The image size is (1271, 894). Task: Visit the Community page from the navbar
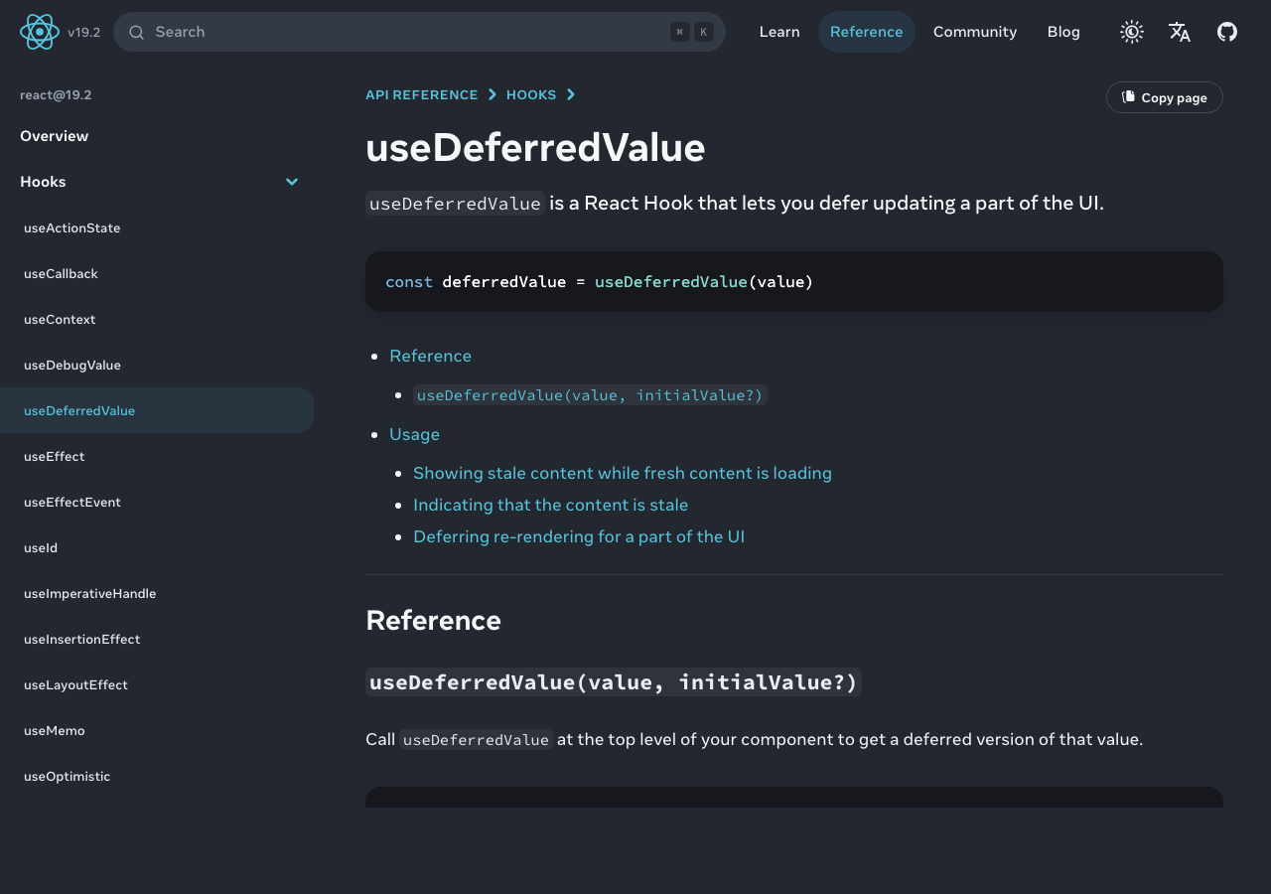pos(975,32)
